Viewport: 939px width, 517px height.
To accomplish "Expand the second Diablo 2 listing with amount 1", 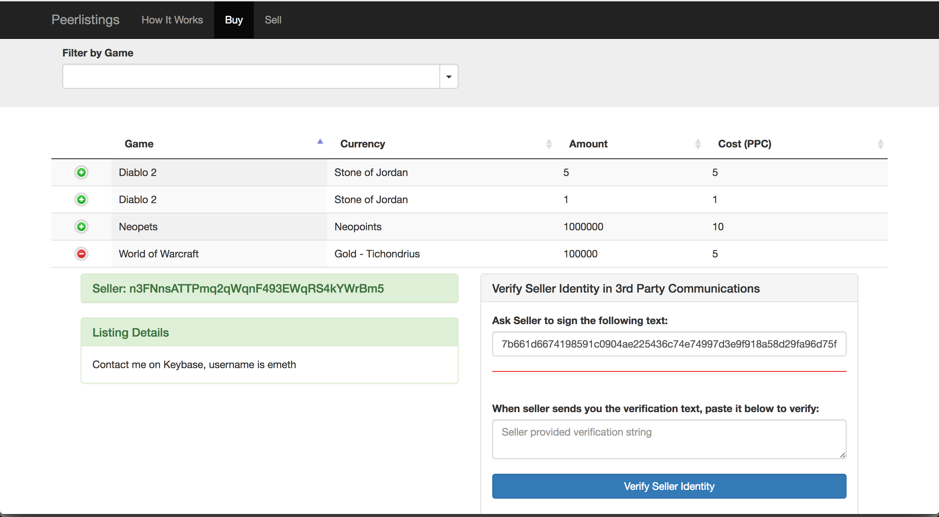I will pyautogui.click(x=81, y=199).
